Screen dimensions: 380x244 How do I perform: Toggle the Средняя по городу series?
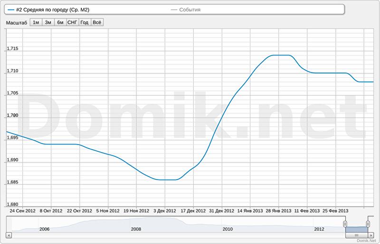point(52,9)
